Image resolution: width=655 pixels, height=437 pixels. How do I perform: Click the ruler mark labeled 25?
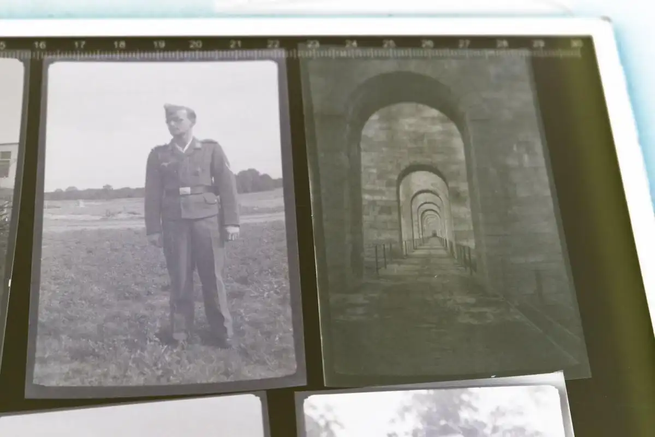(389, 44)
